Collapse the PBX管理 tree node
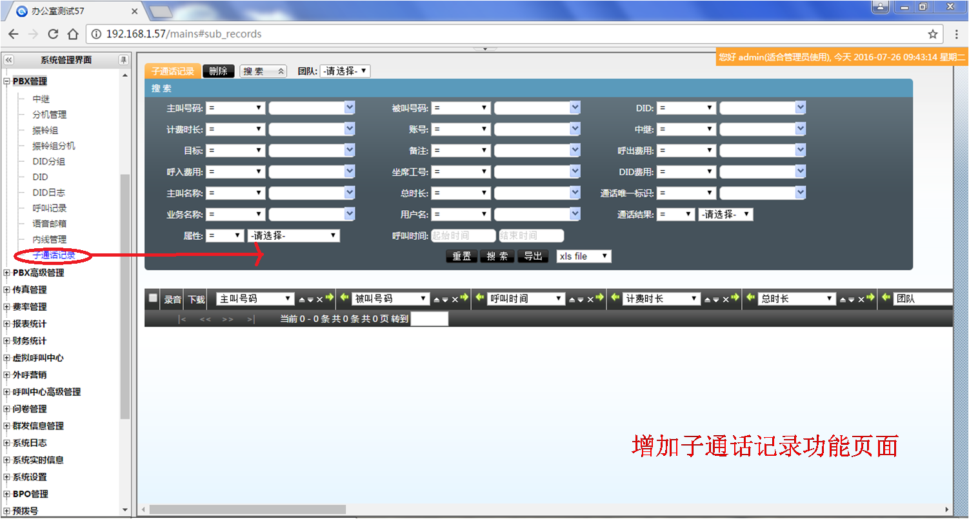The height and width of the screenshot is (519, 969). [x=7, y=82]
